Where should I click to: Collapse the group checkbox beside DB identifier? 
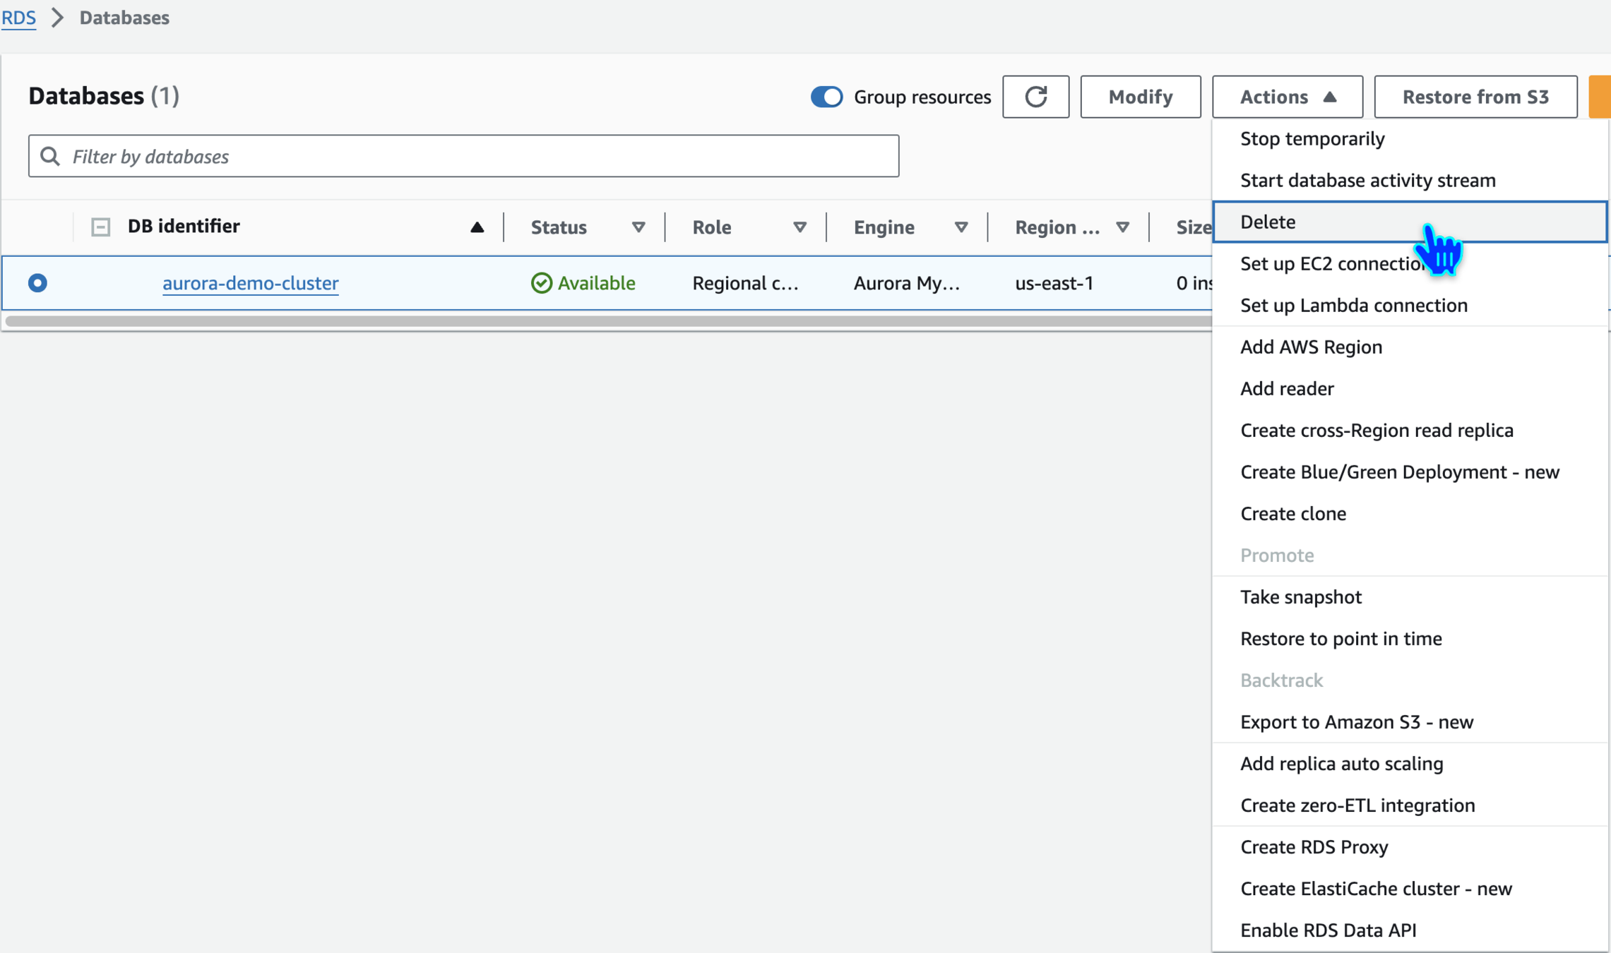101,227
